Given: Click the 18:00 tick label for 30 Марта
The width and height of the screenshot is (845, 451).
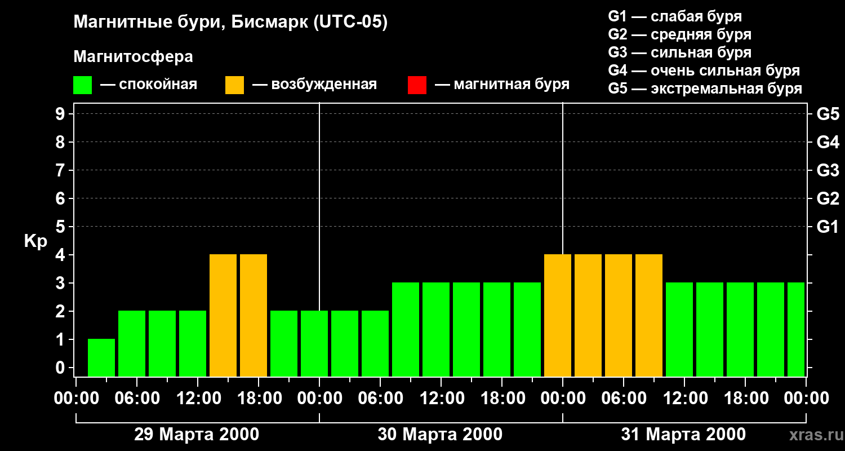Looking at the screenshot, I should [x=502, y=399].
